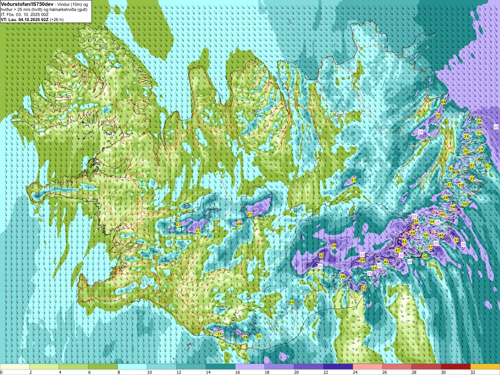Click the yellow gust label 44
500x375 pixels.
pyautogui.click(x=412, y=232)
